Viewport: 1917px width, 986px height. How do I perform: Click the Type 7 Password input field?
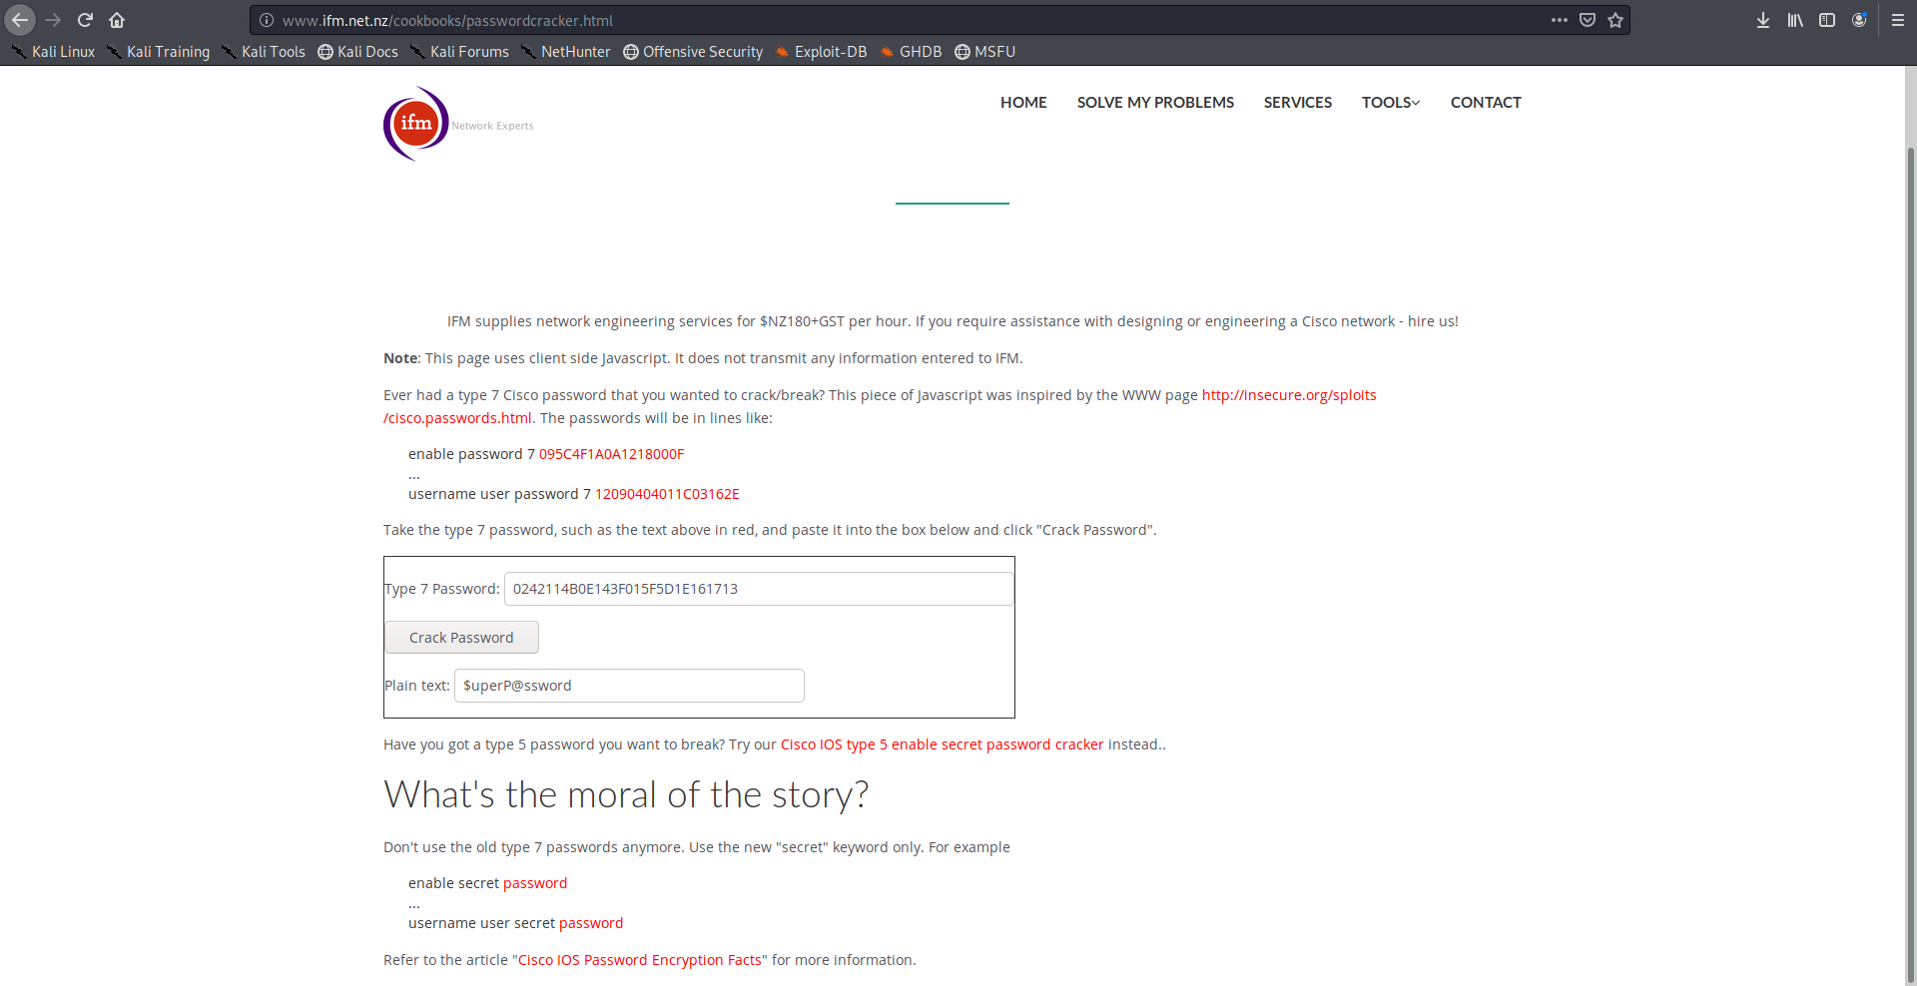coord(758,589)
